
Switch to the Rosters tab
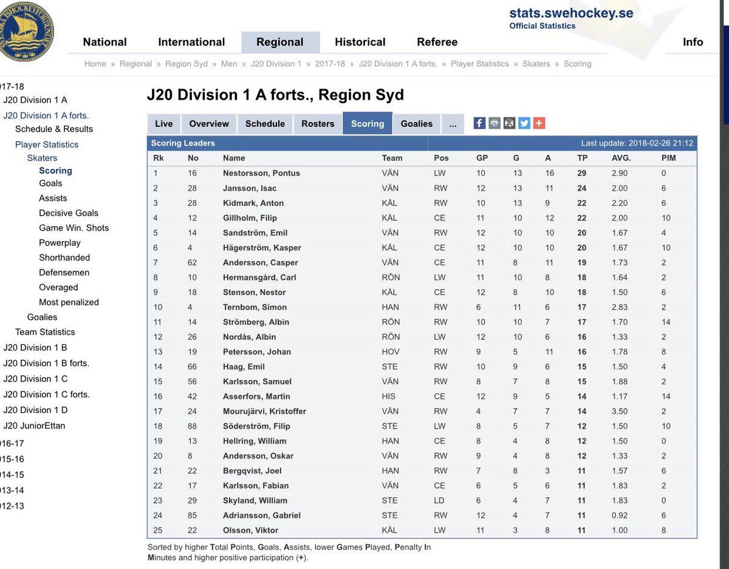[x=318, y=123]
